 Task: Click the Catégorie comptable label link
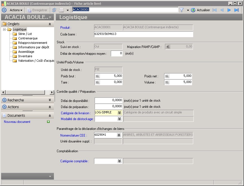click(x=75, y=161)
